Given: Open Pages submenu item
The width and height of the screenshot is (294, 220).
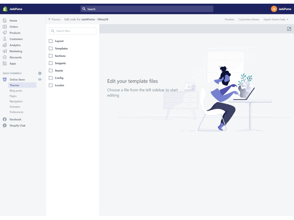Looking at the screenshot, I should (x=13, y=96).
